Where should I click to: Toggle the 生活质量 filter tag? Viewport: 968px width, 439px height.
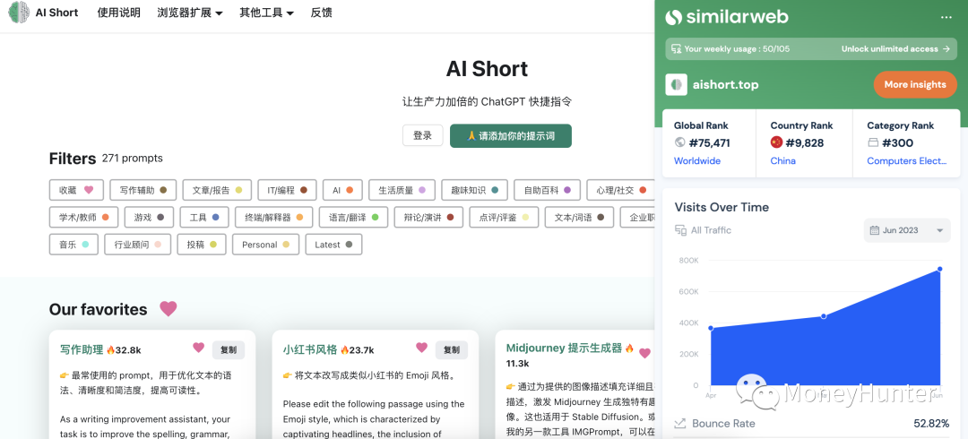pos(402,190)
